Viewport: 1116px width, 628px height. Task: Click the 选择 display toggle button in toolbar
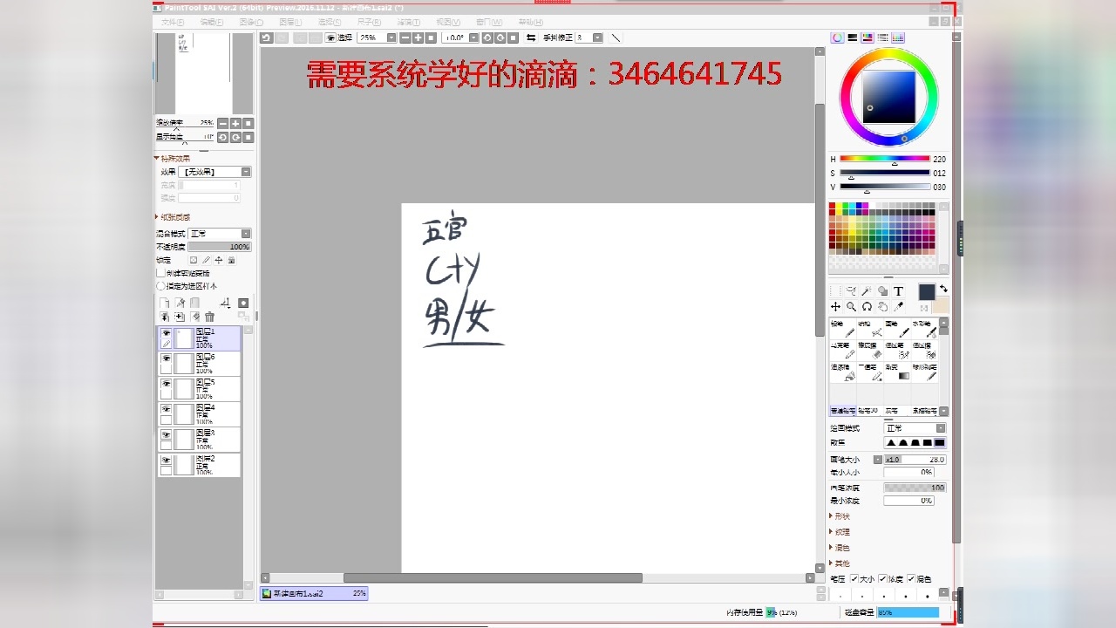(x=338, y=38)
